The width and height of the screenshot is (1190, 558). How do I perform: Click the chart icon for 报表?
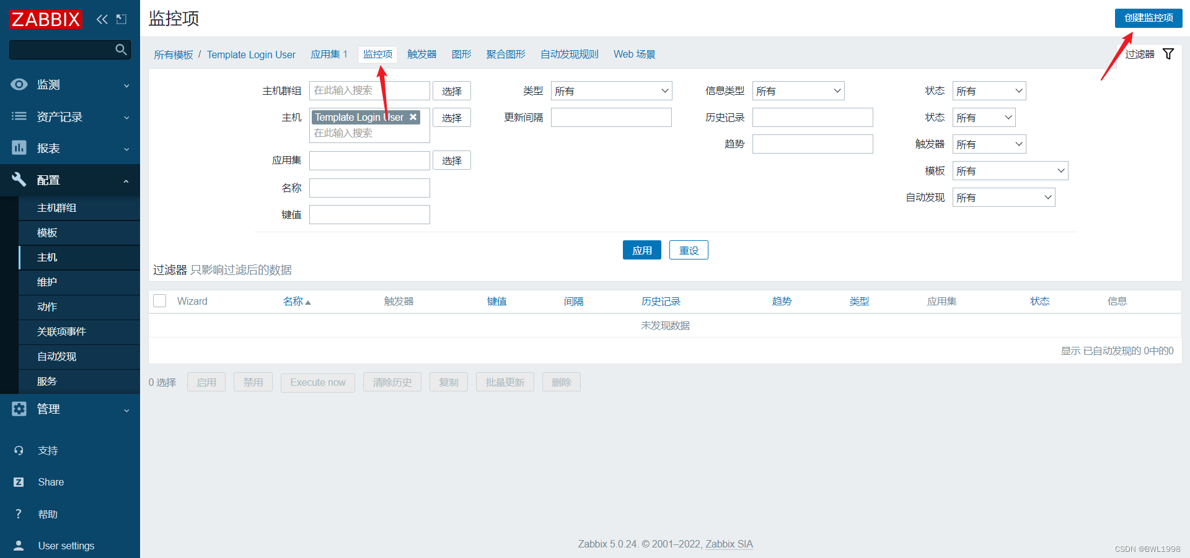click(x=19, y=148)
